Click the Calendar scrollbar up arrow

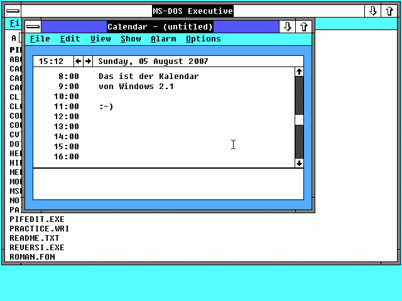299,72
